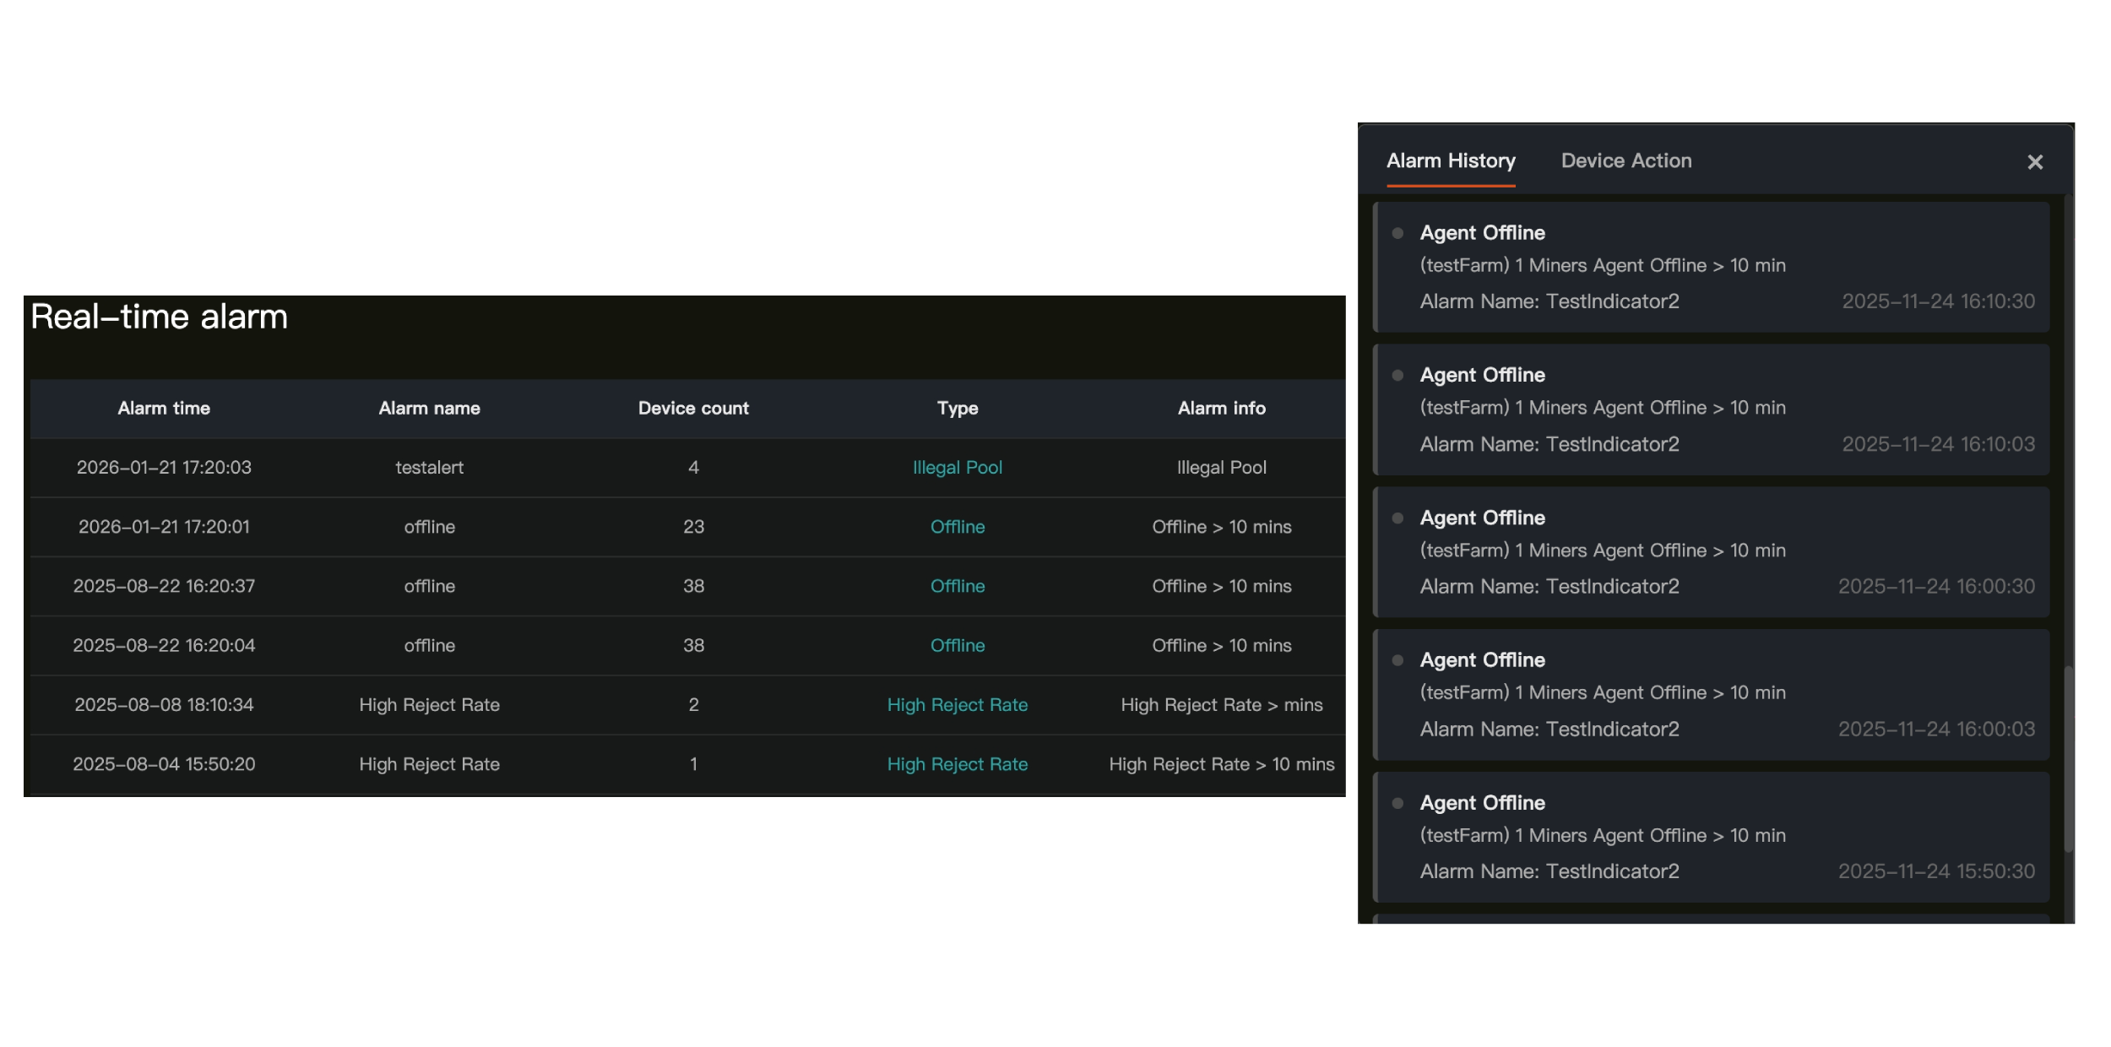This screenshot has width=2111, height=1047.
Task: Click the status dot on the first Agent Offline entry
Action: point(1397,233)
